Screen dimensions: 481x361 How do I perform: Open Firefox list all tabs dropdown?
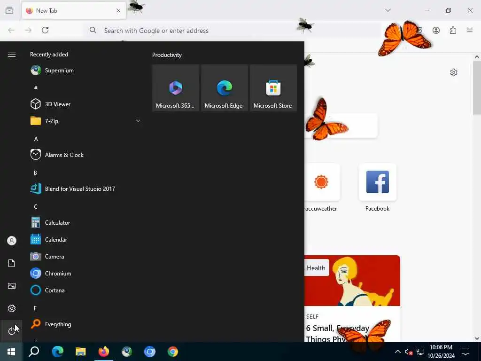pyautogui.click(x=388, y=10)
